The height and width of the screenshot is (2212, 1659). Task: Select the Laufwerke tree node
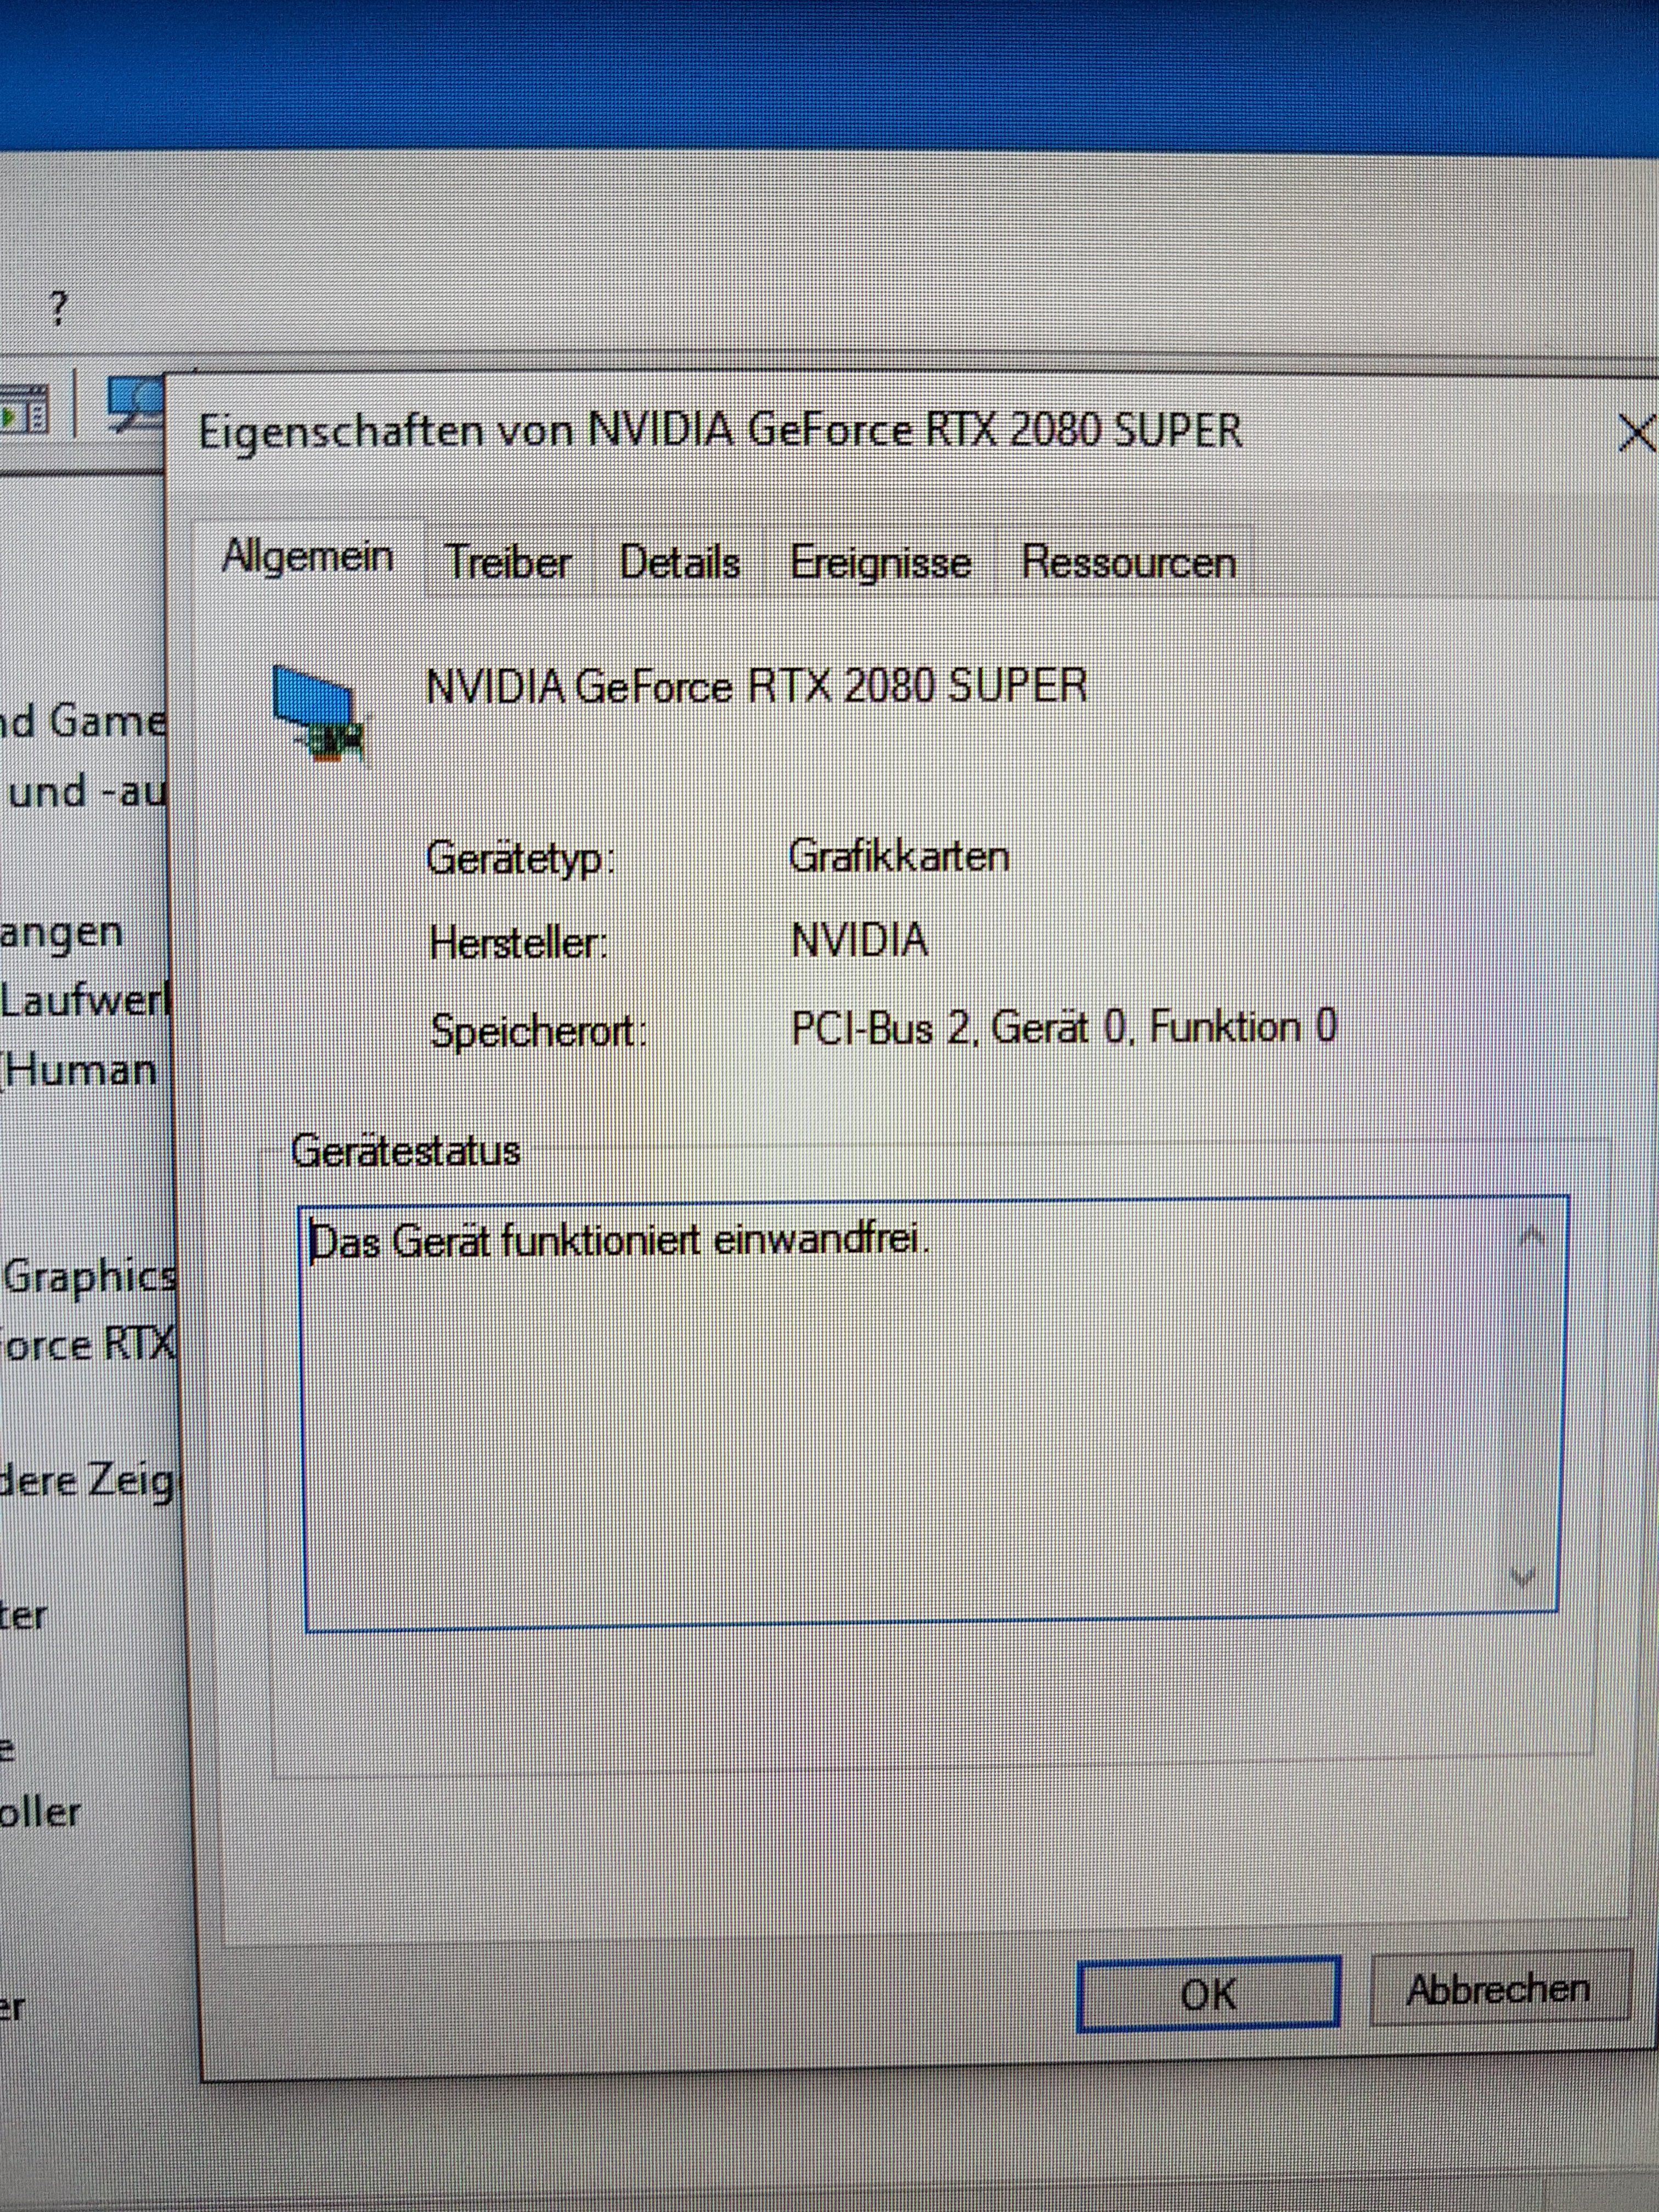pyautogui.click(x=85, y=1000)
